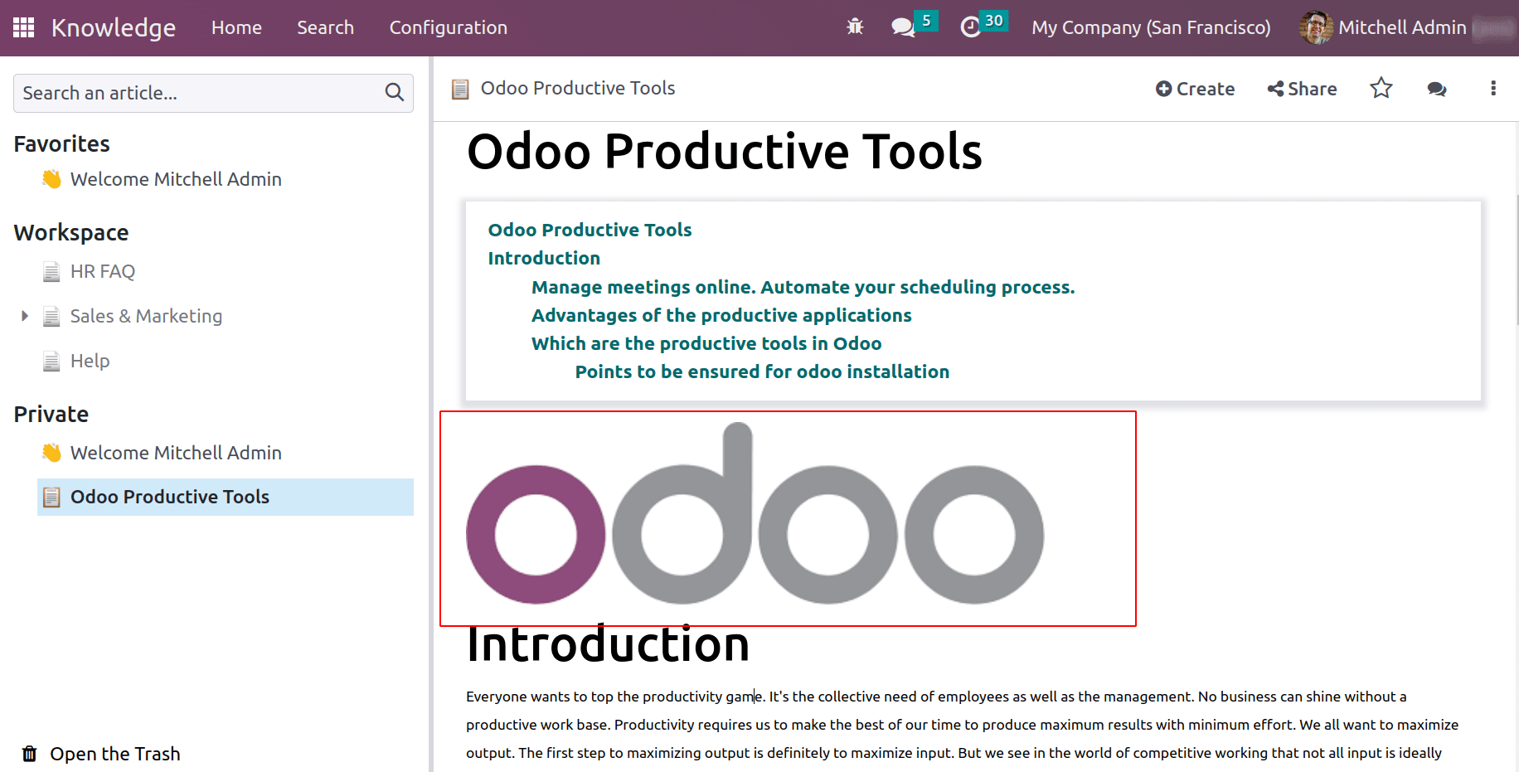The image size is (1519, 772).
Task: Expand the Sales & Marketing tree arrow
Action: tap(24, 316)
